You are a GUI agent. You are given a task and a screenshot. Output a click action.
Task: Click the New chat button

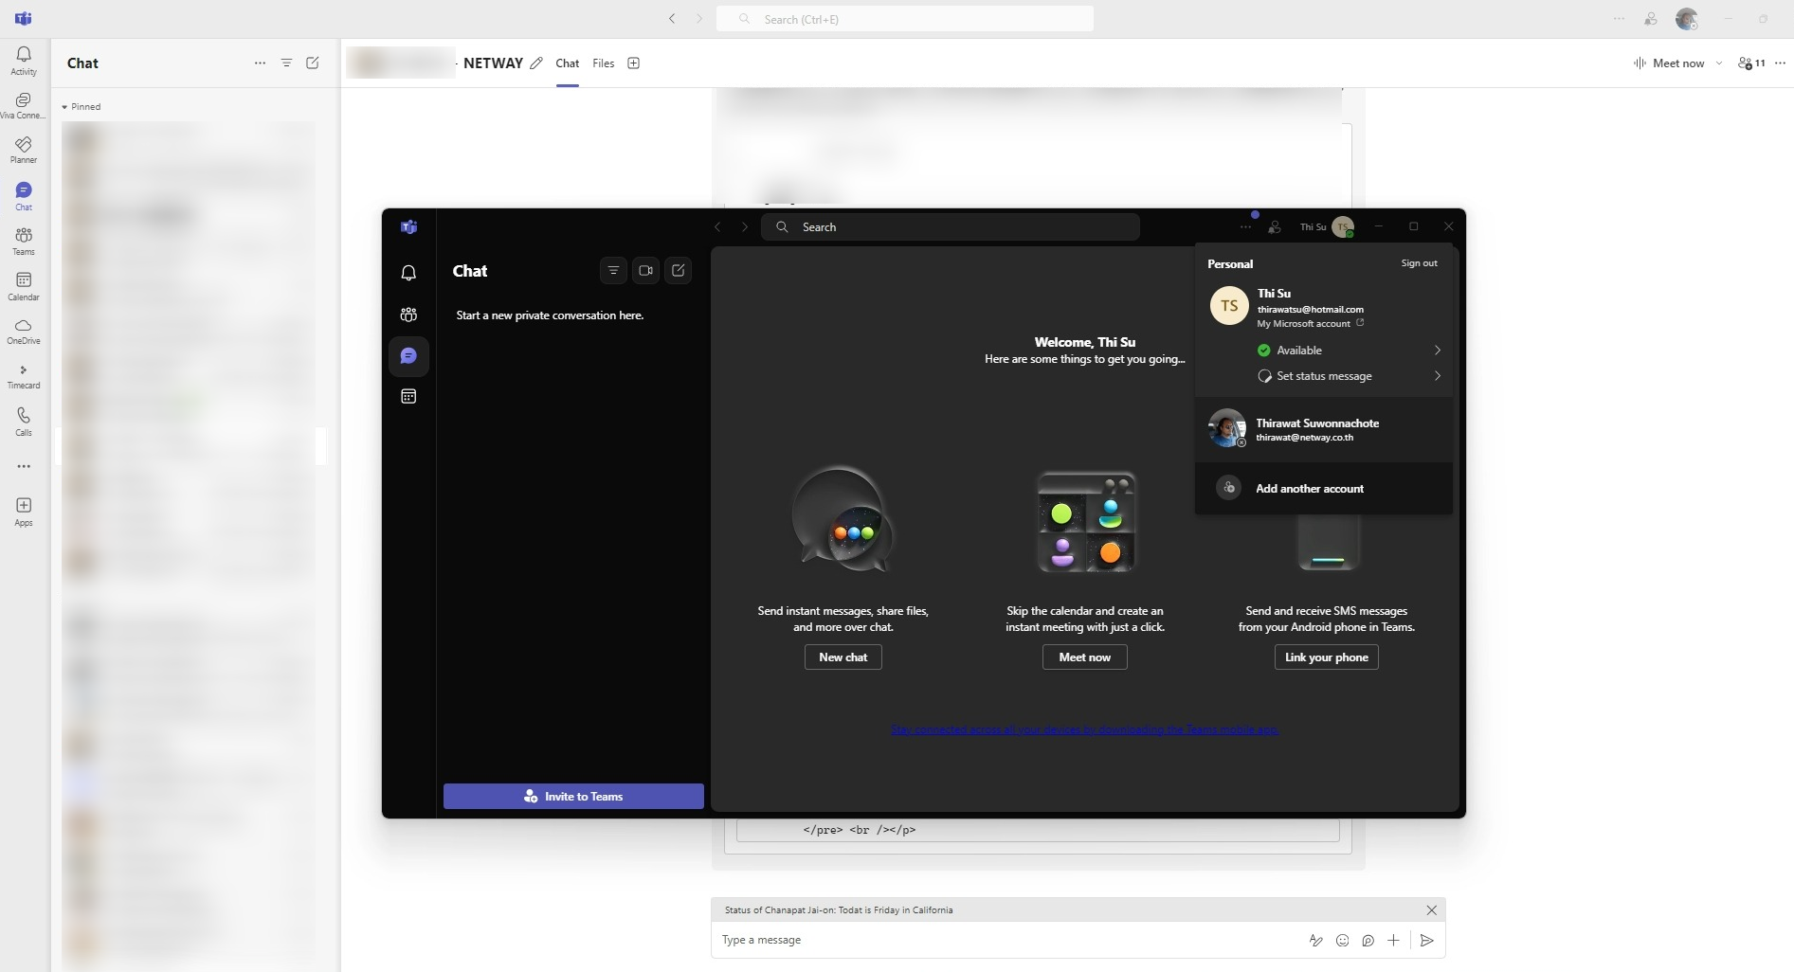click(843, 657)
